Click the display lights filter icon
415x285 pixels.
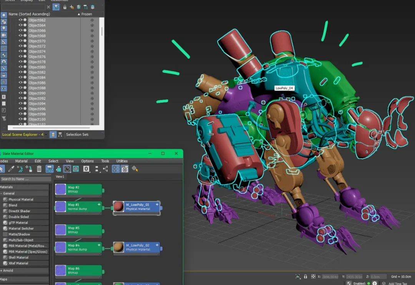click(4, 28)
